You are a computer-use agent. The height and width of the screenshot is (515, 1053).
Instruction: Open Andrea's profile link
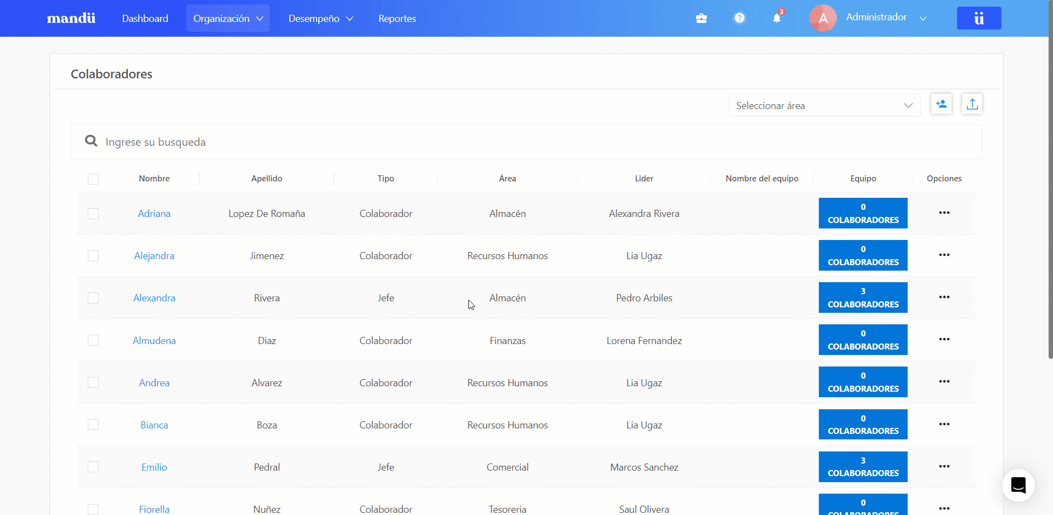pos(154,382)
